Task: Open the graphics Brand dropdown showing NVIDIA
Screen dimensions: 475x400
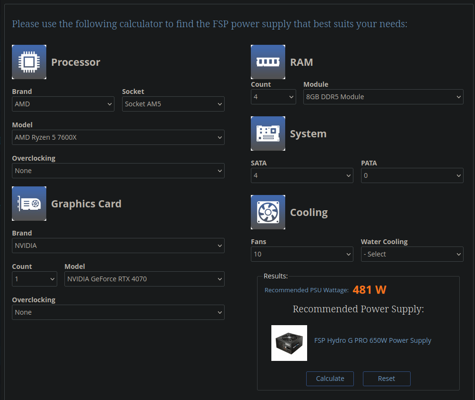Action: coord(118,246)
